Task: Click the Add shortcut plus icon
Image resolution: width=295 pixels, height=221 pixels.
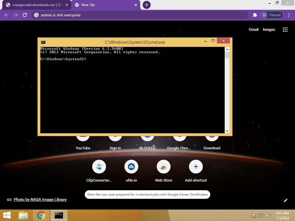Action: [x=196, y=167]
